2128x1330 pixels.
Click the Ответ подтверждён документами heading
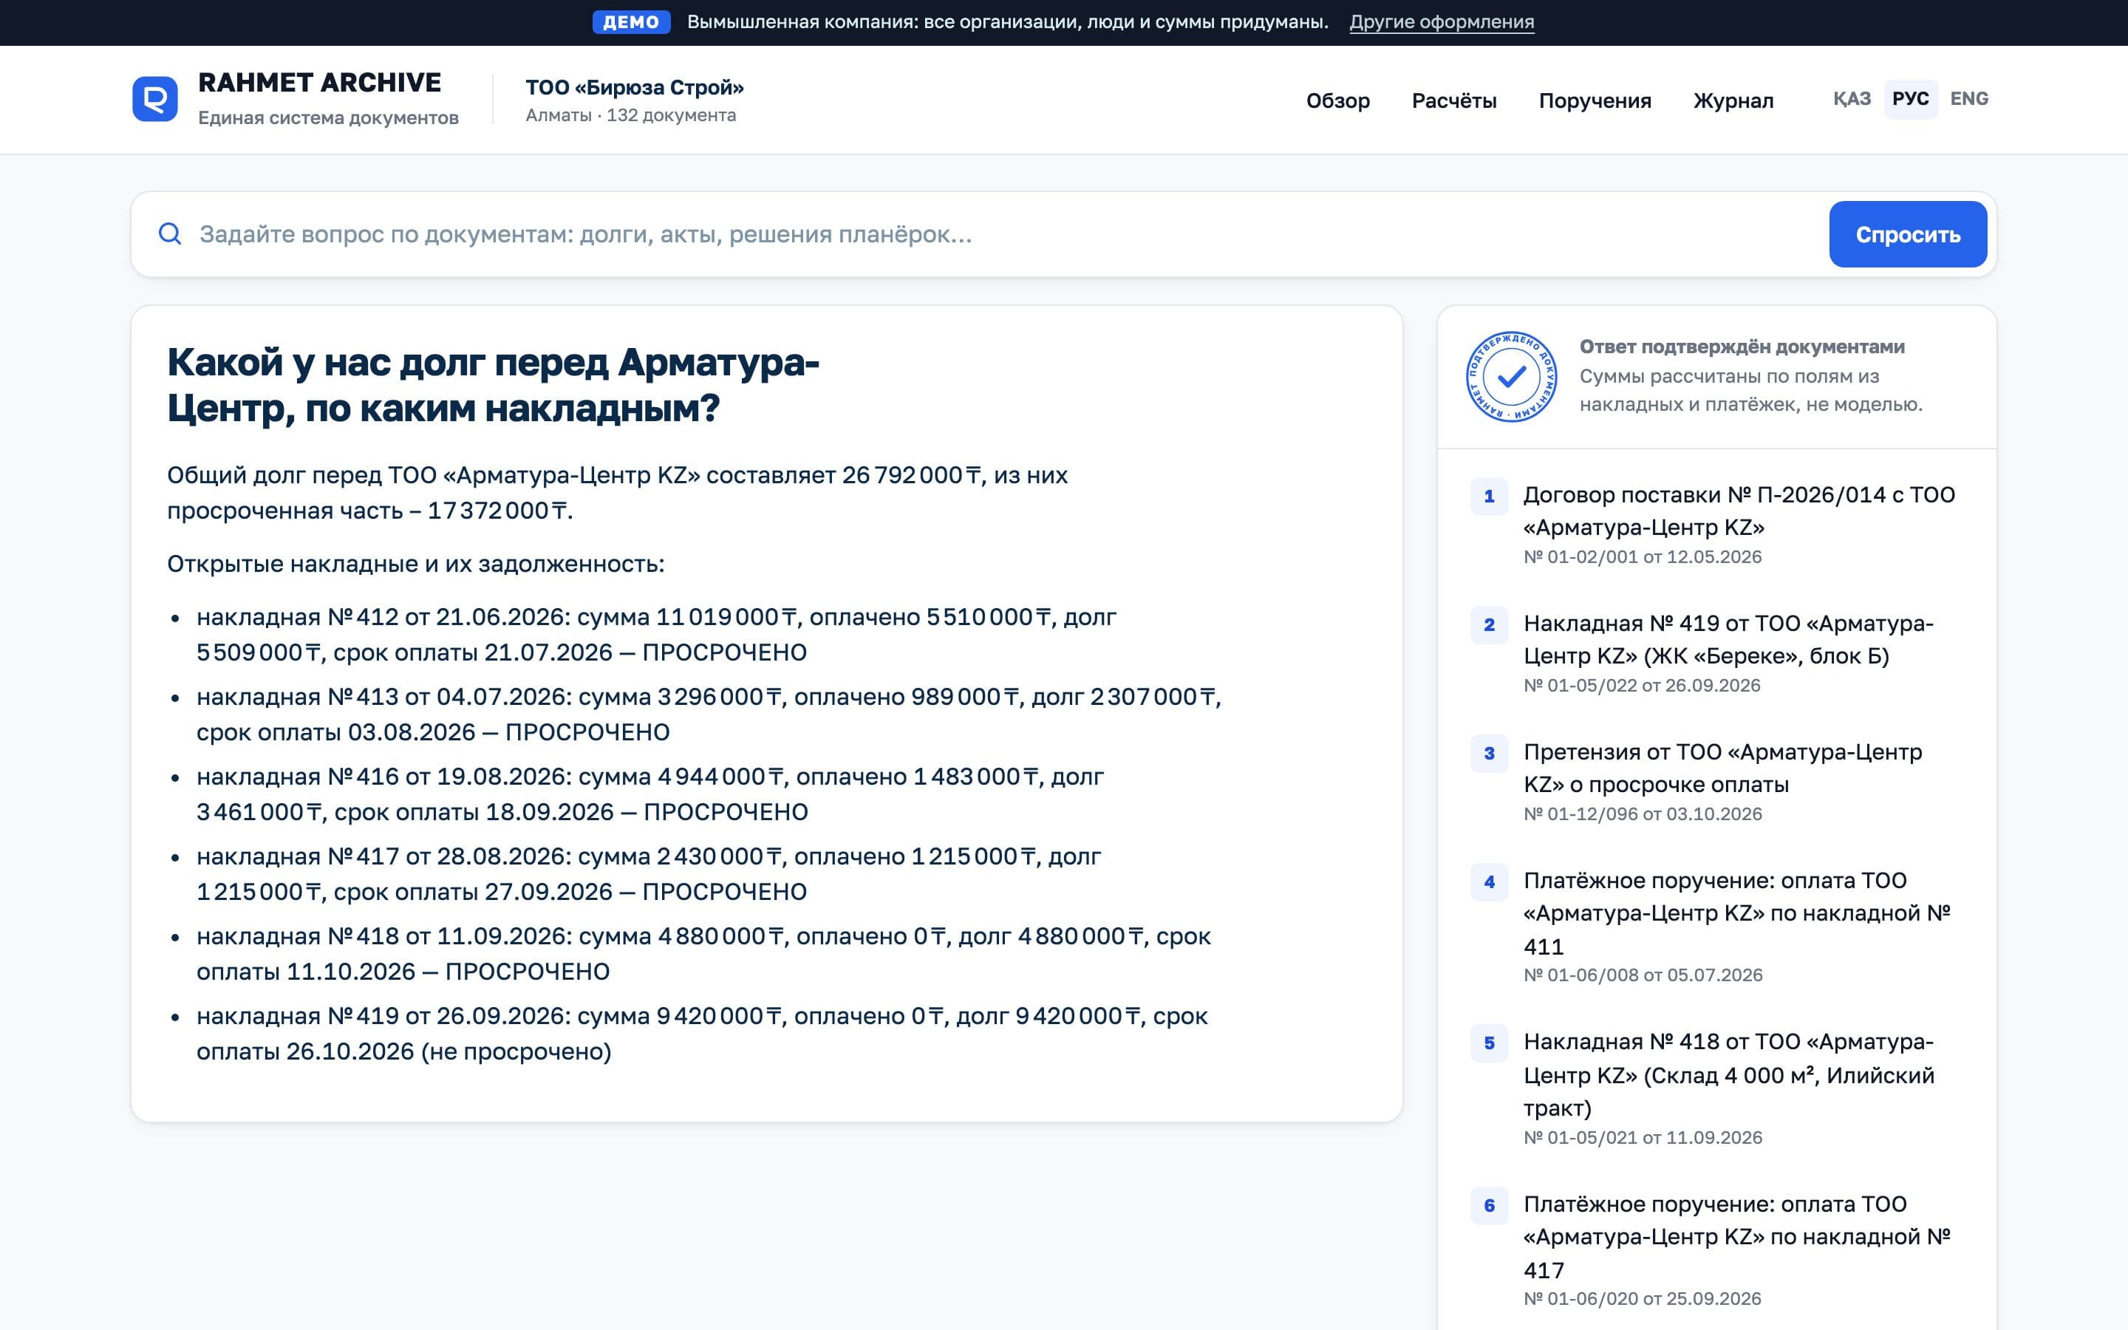(x=1741, y=347)
